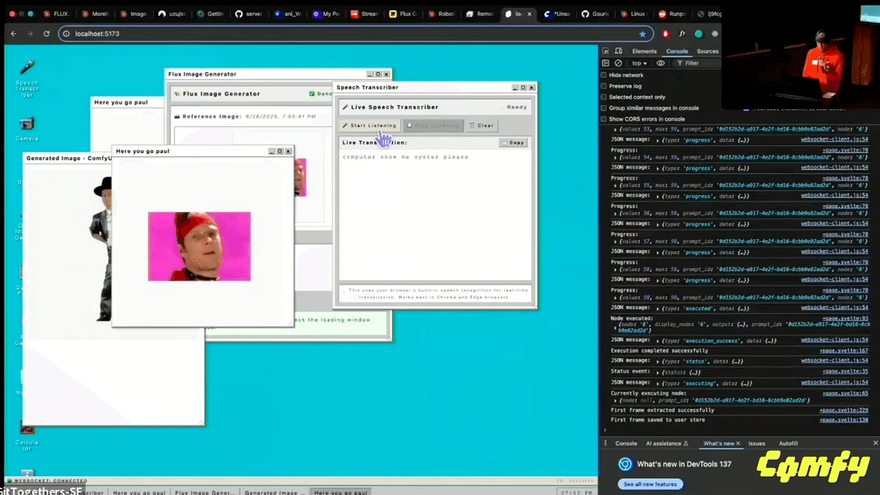Enable the Hide network checkbox
Screen dimensions: 880x495
click(604, 75)
